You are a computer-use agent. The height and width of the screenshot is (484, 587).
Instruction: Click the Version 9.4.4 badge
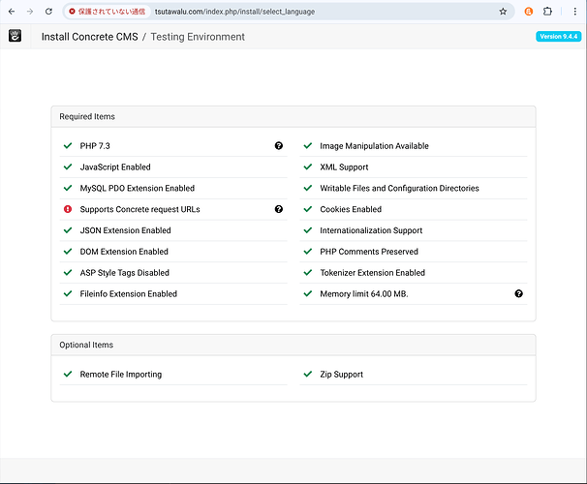pos(558,37)
